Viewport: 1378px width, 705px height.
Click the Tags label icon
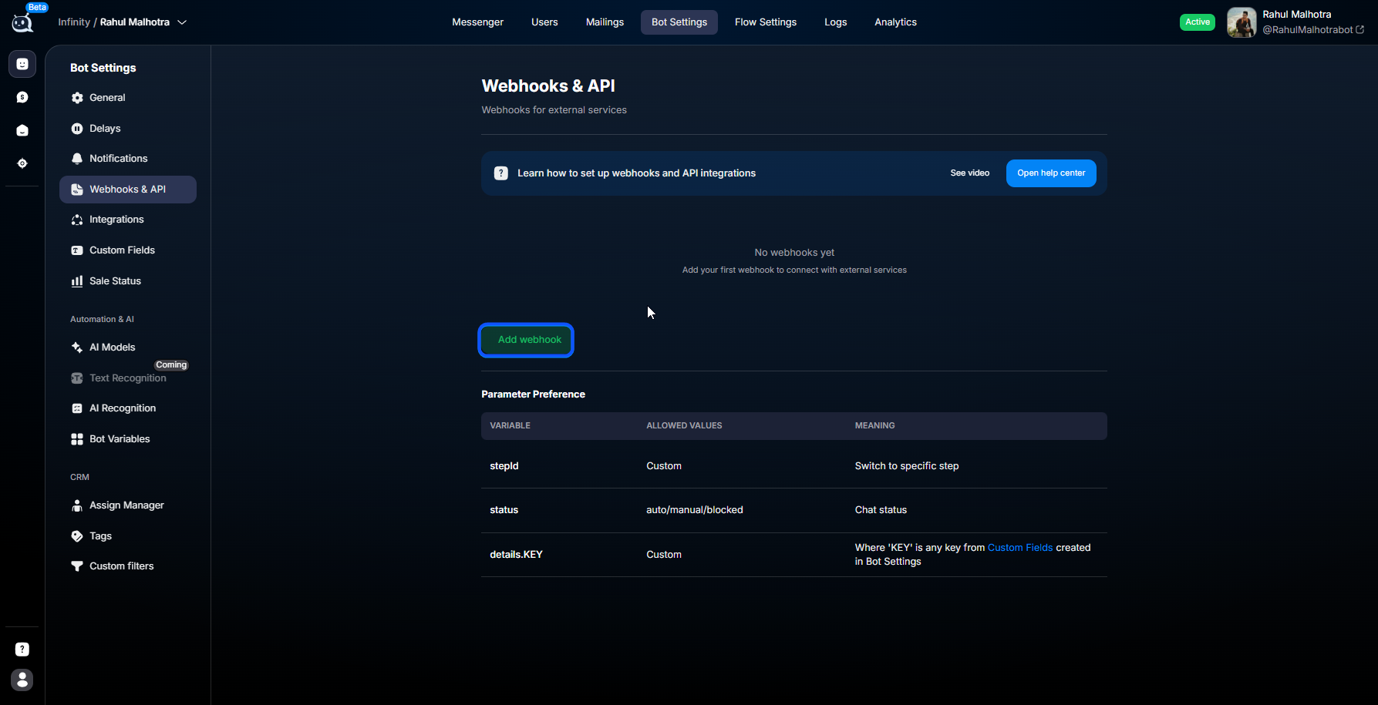pyautogui.click(x=77, y=536)
